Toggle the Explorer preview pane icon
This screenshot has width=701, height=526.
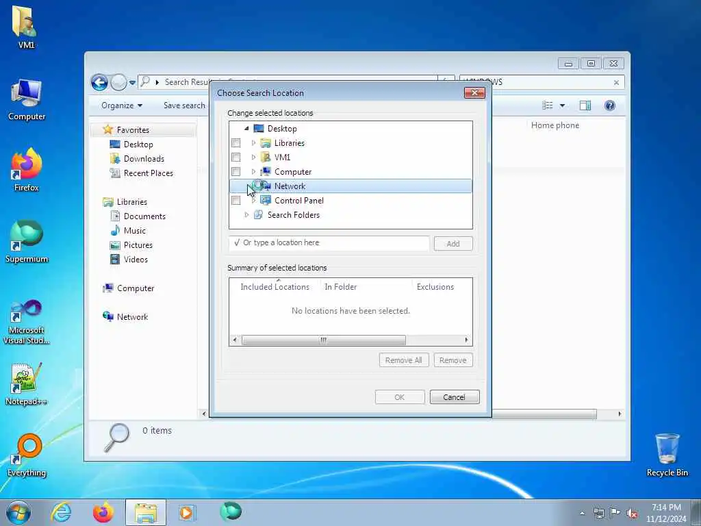(585, 105)
